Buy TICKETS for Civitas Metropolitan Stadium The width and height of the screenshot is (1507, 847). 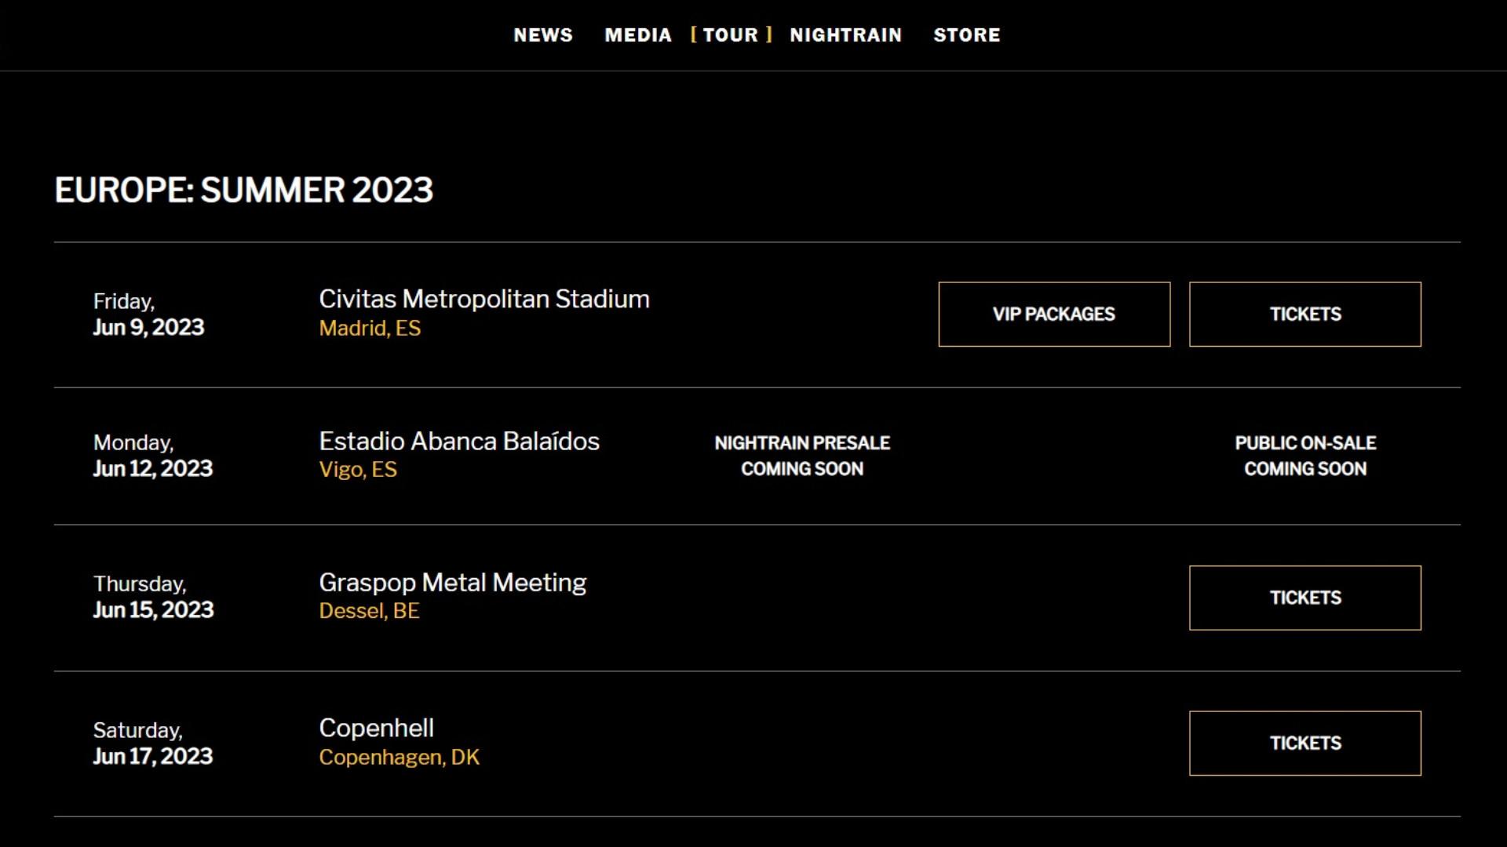[x=1304, y=314]
